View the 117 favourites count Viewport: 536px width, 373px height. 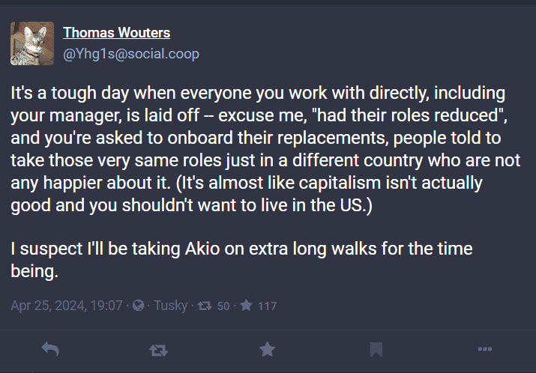point(268,306)
